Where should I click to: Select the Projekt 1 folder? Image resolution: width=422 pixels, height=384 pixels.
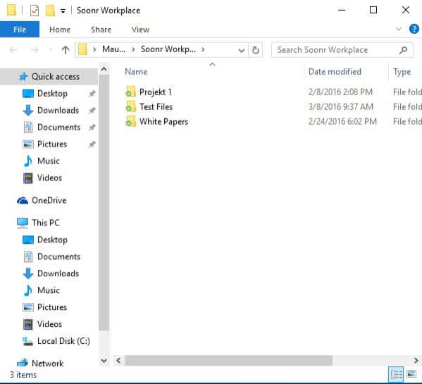[x=155, y=92]
